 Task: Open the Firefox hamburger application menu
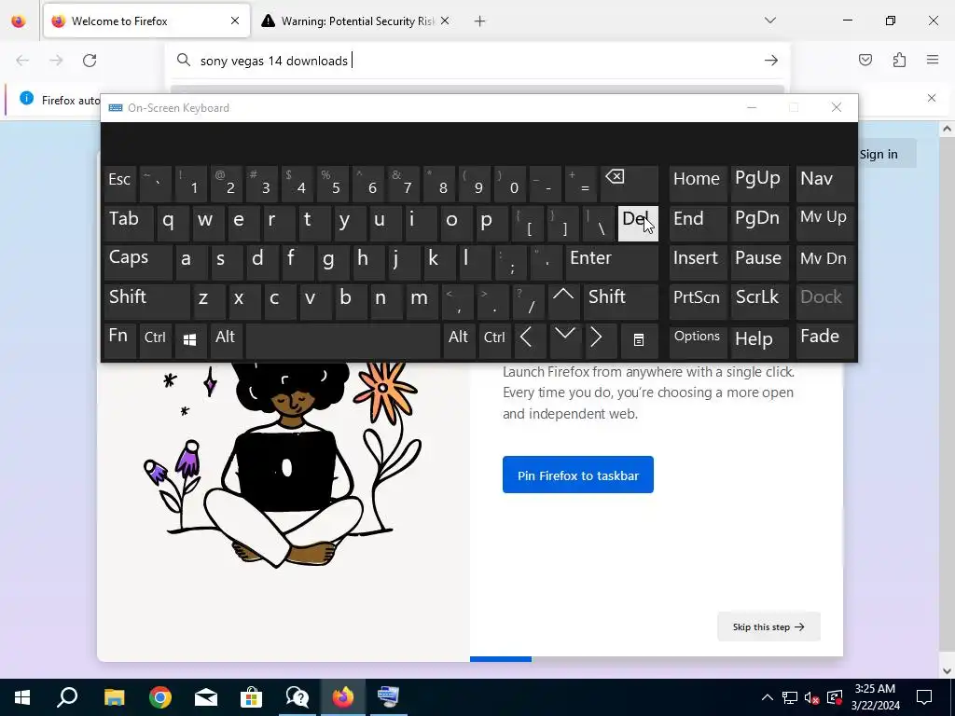933,60
